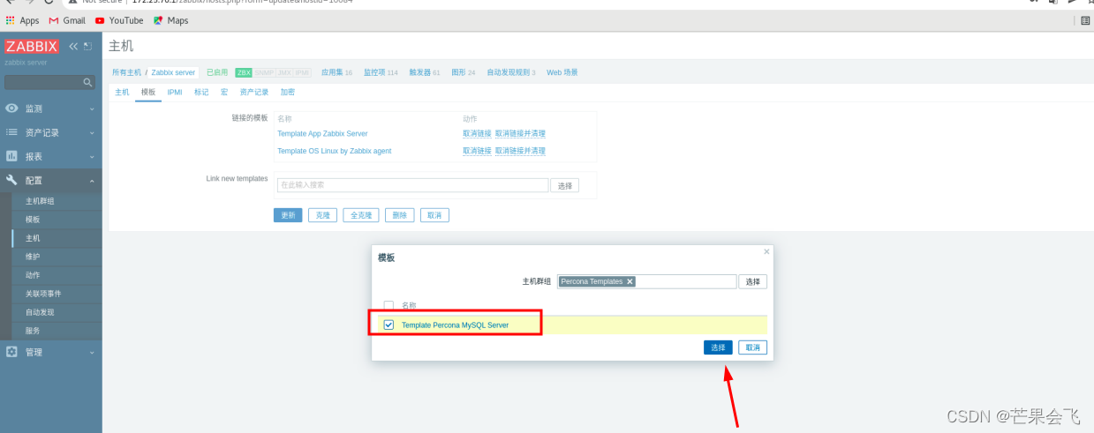Image resolution: width=1094 pixels, height=433 pixels.
Task: Click the eye icon for 监测
Action: pos(12,108)
